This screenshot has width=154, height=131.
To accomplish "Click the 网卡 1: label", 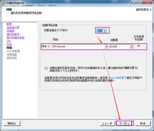I will pyautogui.click(x=46, y=46).
